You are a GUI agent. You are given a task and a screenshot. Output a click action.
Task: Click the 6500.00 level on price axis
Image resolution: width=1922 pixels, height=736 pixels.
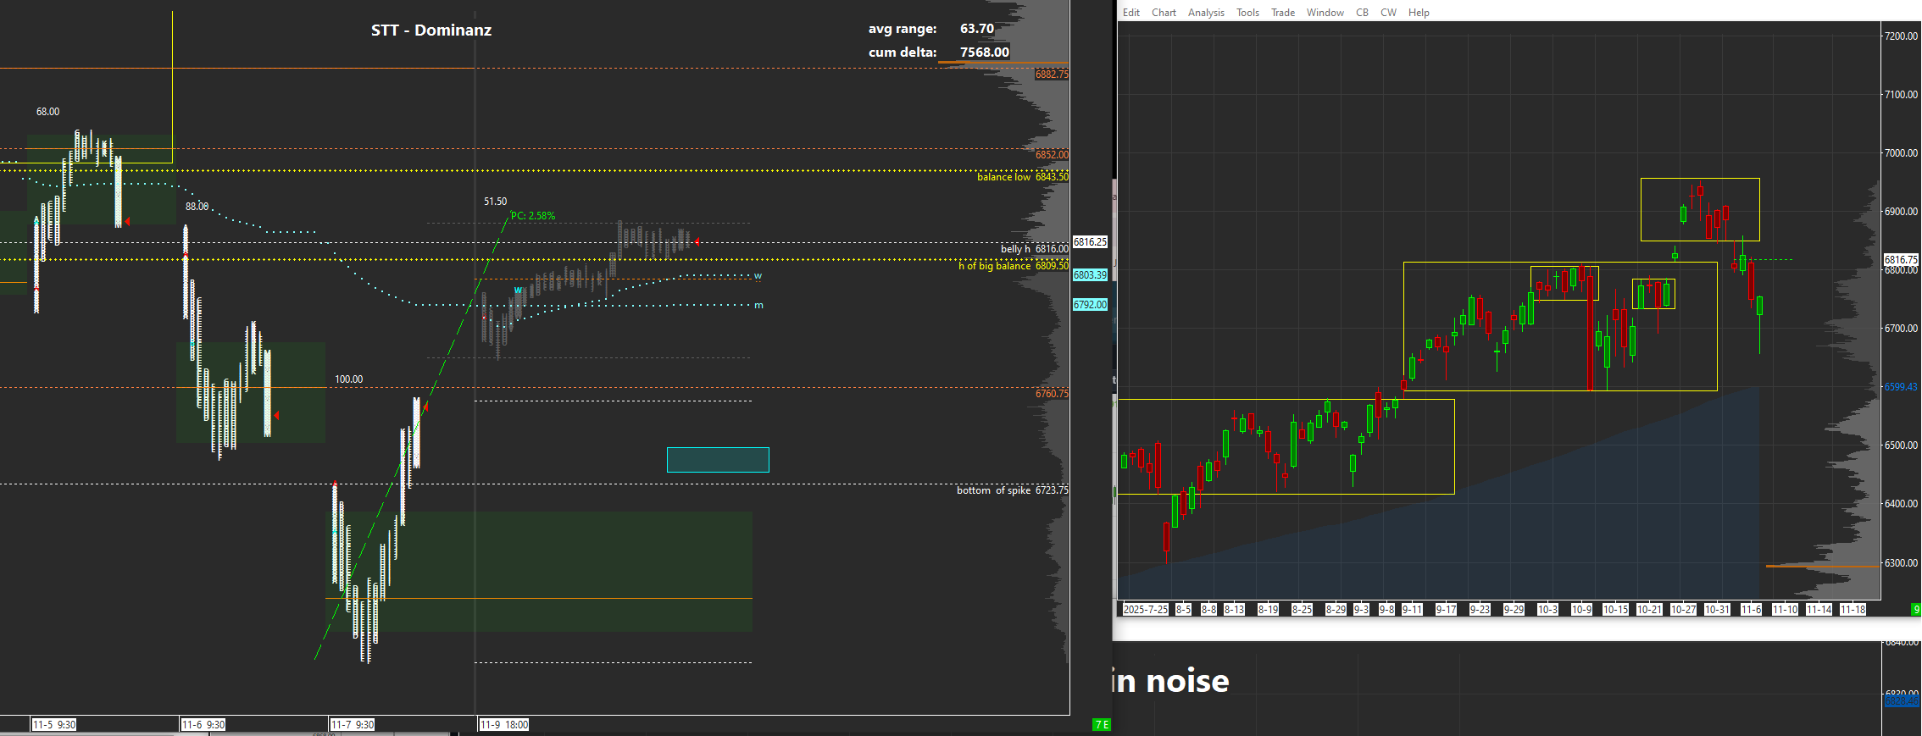[x=1901, y=445]
